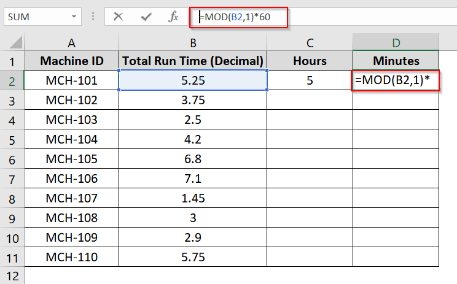Click the Machine ID header cell
This screenshot has width=457, height=284.
tap(72, 61)
